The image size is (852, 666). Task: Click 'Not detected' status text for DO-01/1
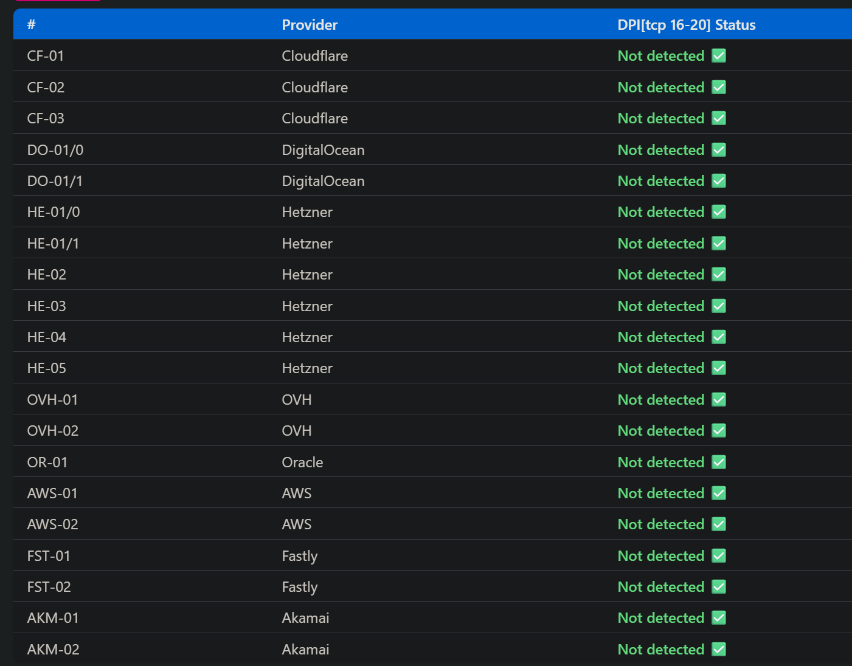point(661,180)
